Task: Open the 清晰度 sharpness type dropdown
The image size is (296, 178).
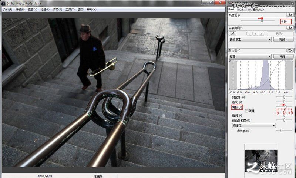Action: point(254,125)
